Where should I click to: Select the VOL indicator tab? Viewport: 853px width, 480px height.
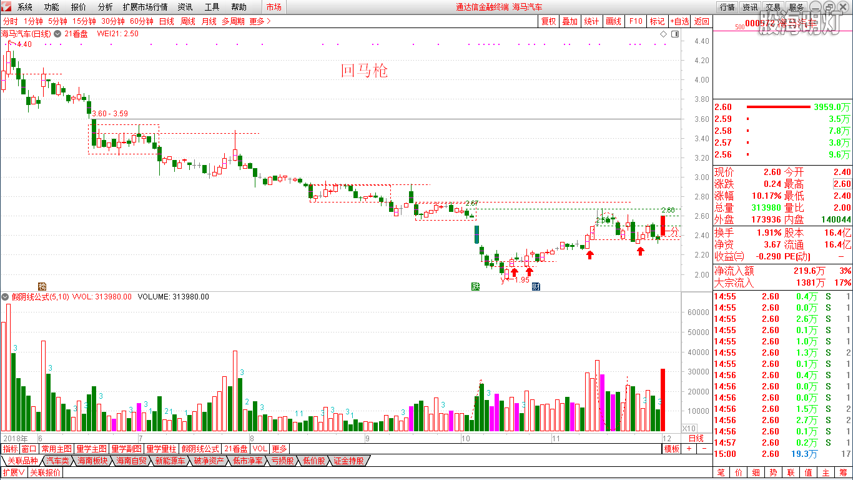pyautogui.click(x=260, y=449)
